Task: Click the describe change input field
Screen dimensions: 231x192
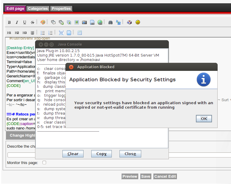Action: tap(21, 155)
